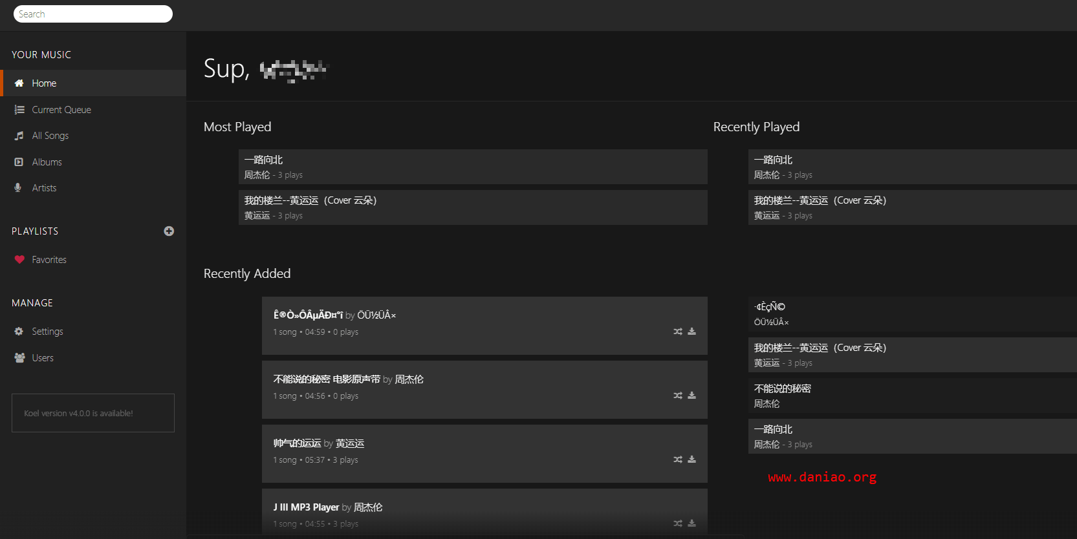Download the J III MP3 Player album
The height and width of the screenshot is (539, 1077).
click(692, 523)
